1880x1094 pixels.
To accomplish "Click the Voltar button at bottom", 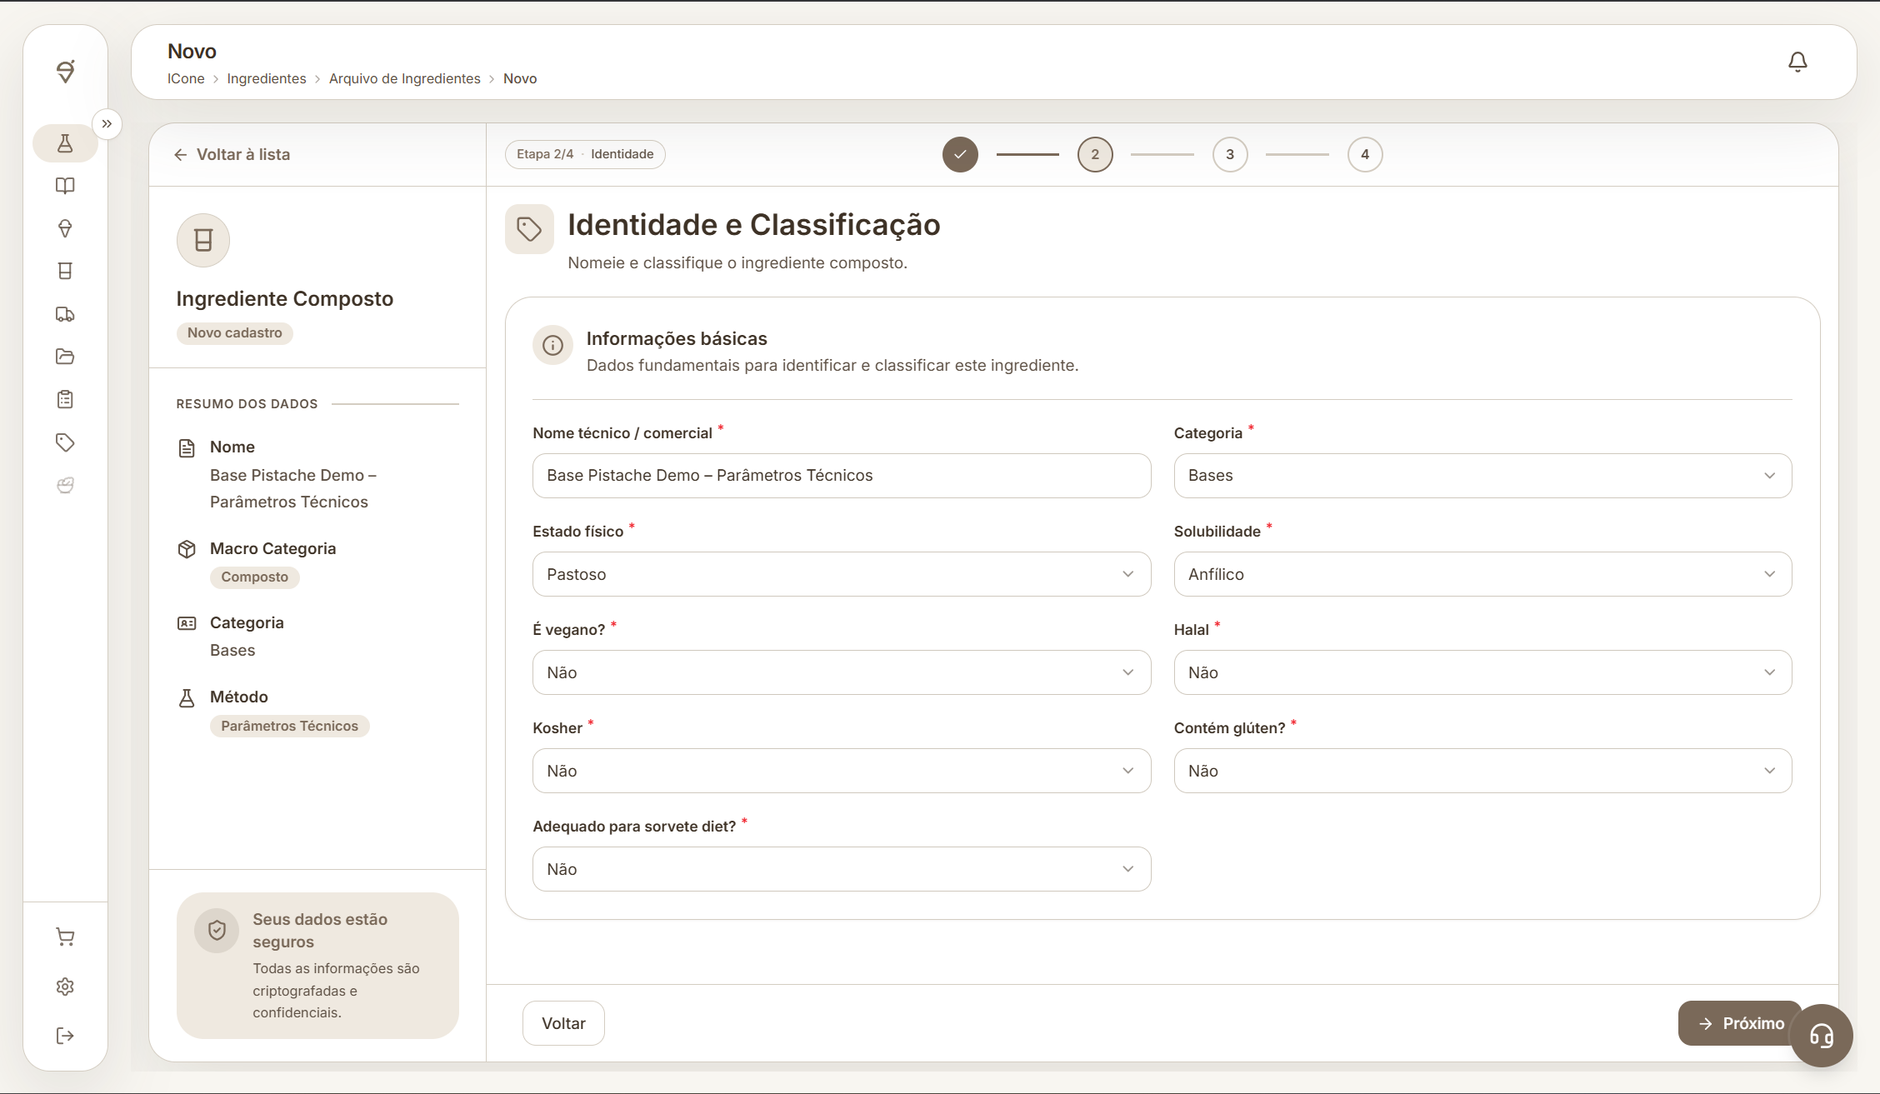I will pyautogui.click(x=563, y=1023).
